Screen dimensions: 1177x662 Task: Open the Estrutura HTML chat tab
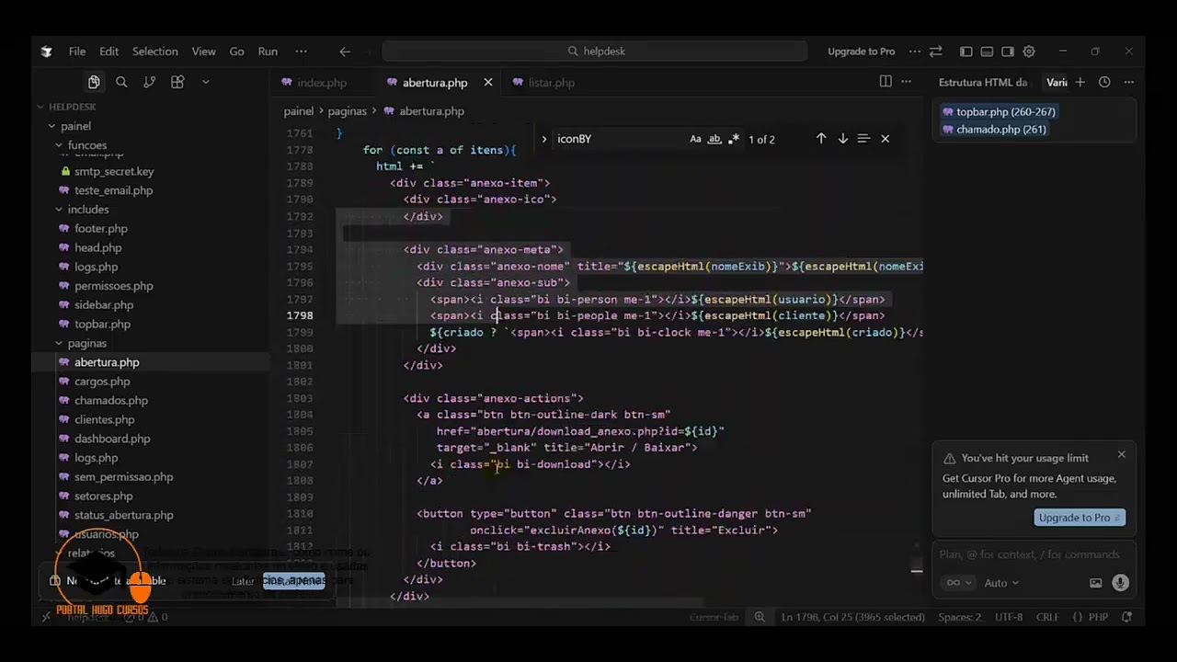point(984,83)
